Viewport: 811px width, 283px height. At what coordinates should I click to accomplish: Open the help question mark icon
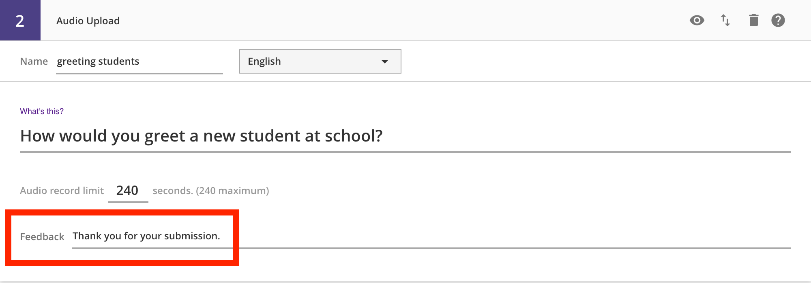pyautogui.click(x=778, y=20)
